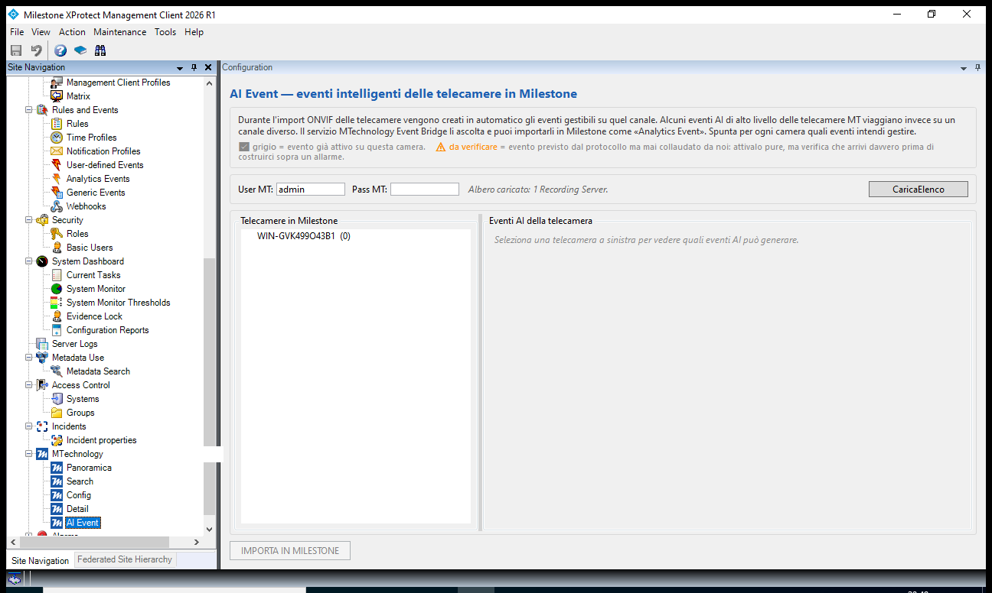Click the Incident properties icon

pos(57,440)
